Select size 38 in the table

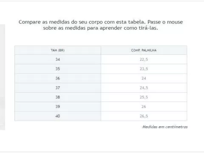pyautogui.click(x=58, y=97)
